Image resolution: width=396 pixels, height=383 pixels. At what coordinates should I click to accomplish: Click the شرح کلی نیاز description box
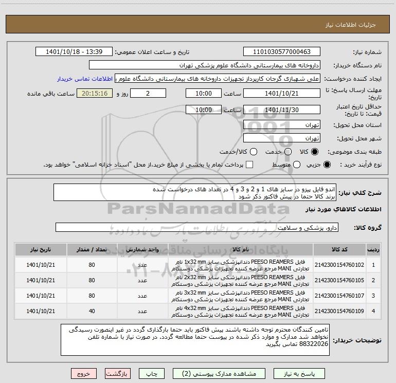(x=195, y=192)
